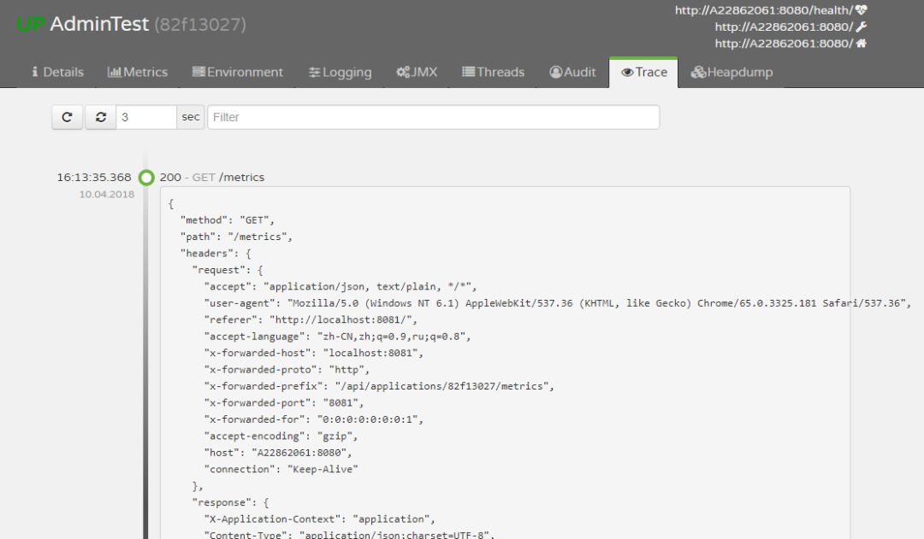Screen dimensions: 924x539
Task: Go to the Logging tab
Action: [340, 73]
